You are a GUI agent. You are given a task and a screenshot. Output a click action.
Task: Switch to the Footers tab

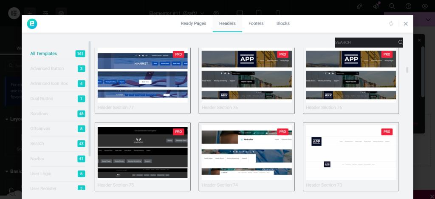256,23
